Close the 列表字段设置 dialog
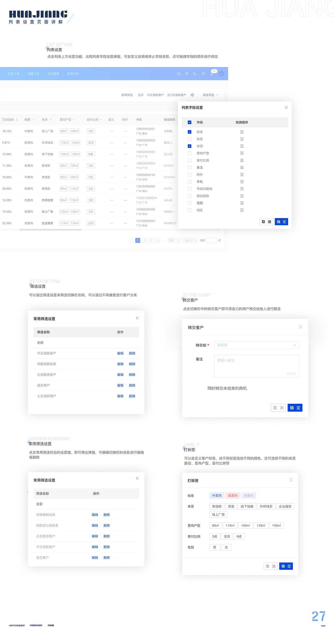Image resolution: width=334 pixels, height=638 pixels. [x=286, y=107]
